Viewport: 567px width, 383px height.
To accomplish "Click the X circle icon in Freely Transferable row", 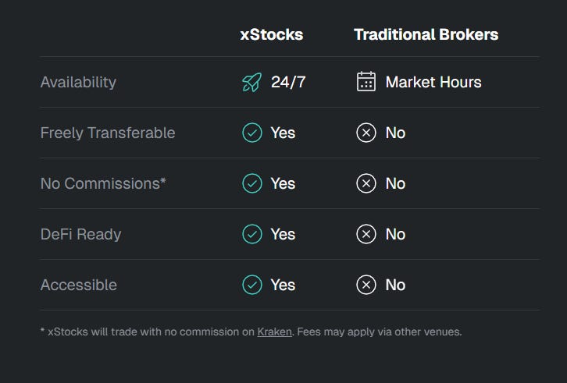I will [x=366, y=133].
